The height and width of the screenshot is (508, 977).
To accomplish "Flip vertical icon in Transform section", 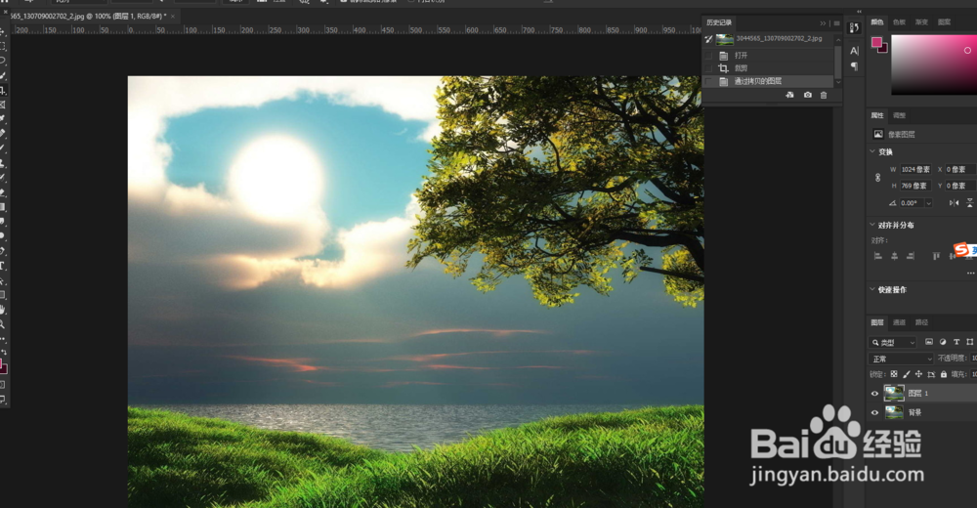I will (969, 202).
